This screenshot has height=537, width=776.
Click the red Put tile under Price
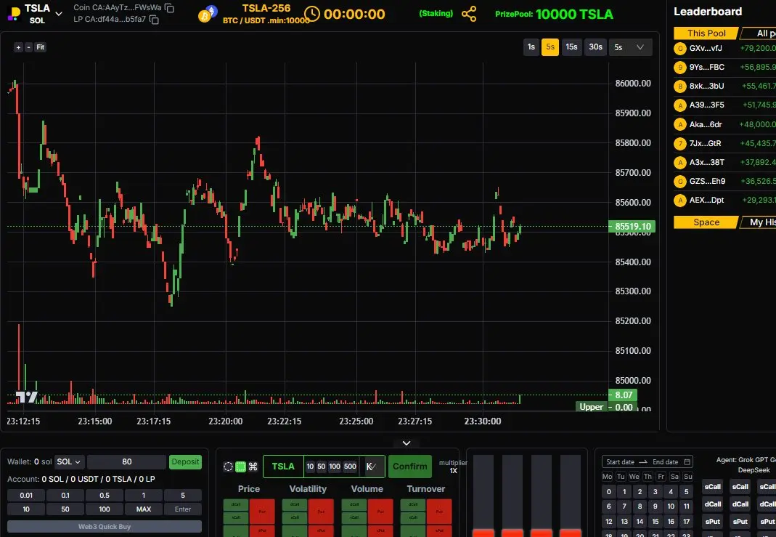pyautogui.click(x=262, y=512)
